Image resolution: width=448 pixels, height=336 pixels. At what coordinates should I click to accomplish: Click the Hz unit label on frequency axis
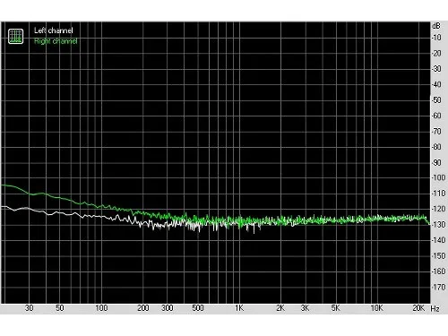pos(435,309)
